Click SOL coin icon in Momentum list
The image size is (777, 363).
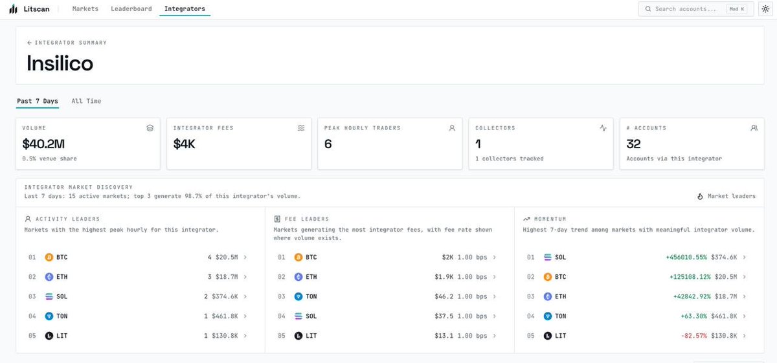pos(548,258)
